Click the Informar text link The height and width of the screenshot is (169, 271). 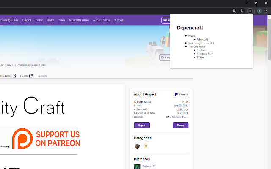184,95
